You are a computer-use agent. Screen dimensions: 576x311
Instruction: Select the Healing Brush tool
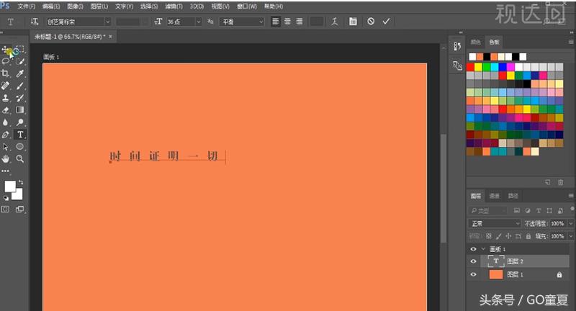point(6,86)
